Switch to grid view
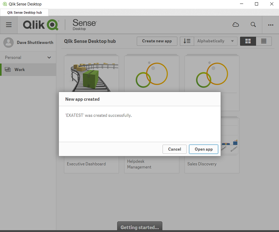 click(x=248, y=41)
